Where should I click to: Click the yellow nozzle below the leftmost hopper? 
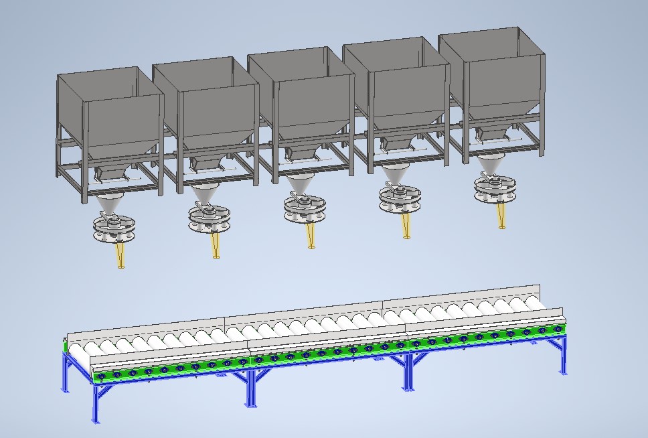[120, 256]
